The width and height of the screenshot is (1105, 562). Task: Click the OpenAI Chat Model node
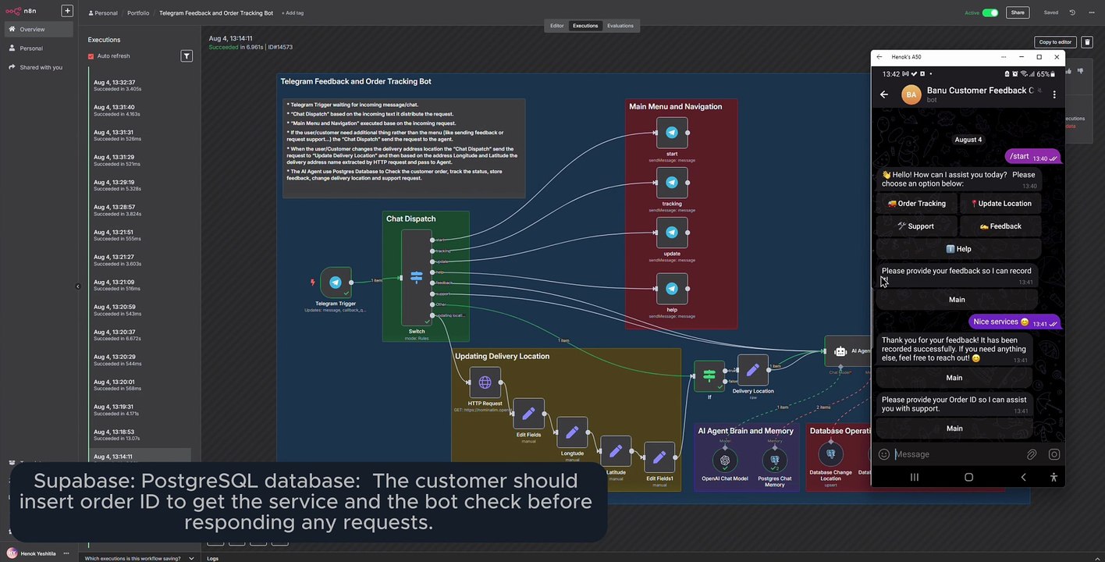[x=725, y=459]
